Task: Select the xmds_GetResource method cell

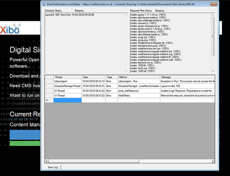Action: click(139, 91)
